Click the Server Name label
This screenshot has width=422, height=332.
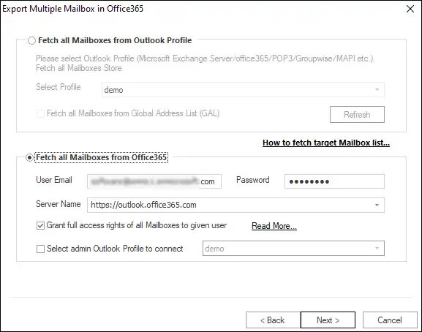coord(59,204)
